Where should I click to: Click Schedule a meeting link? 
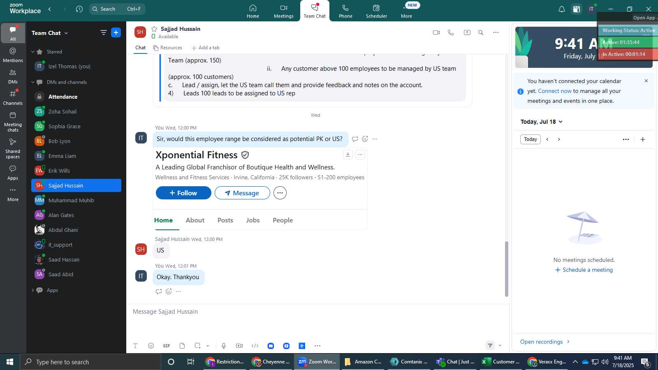pyautogui.click(x=584, y=270)
